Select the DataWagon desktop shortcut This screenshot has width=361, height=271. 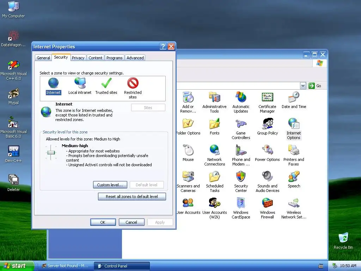pos(14,38)
